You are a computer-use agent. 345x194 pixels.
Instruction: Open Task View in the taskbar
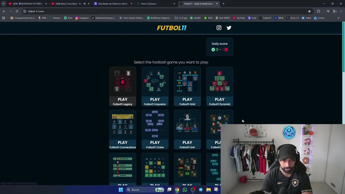[x=169, y=190]
